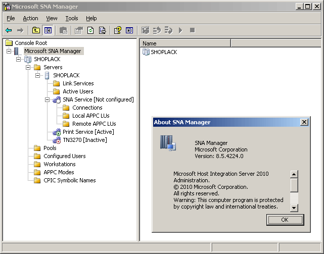Screen dimensions: 324x254
Task: Click the Name column header
Action: click(x=186, y=43)
